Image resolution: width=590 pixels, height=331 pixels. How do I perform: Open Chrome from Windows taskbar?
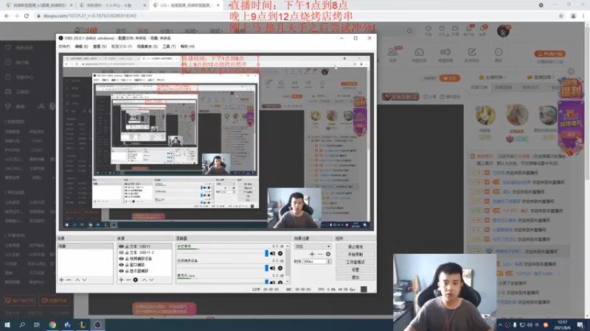click(52, 324)
